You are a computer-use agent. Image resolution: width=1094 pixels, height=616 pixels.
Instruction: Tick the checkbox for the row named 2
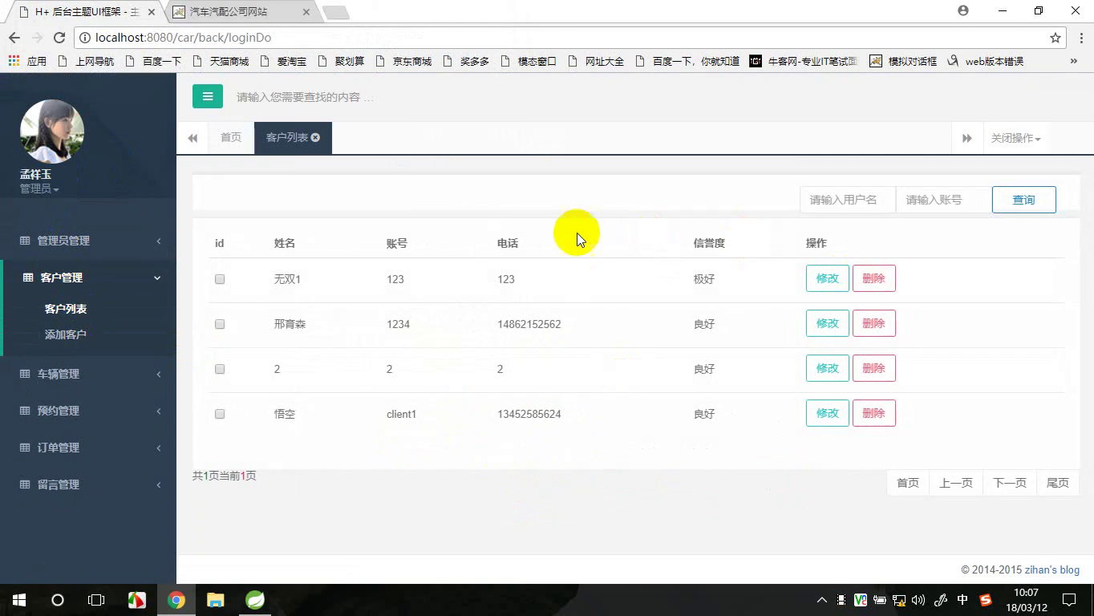(x=220, y=369)
